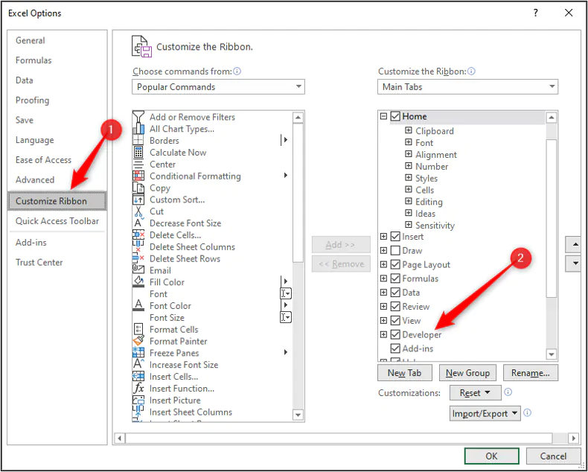Click the Font Color icon
The image size is (588, 472).
pyautogui.click(x=138, y=306)
